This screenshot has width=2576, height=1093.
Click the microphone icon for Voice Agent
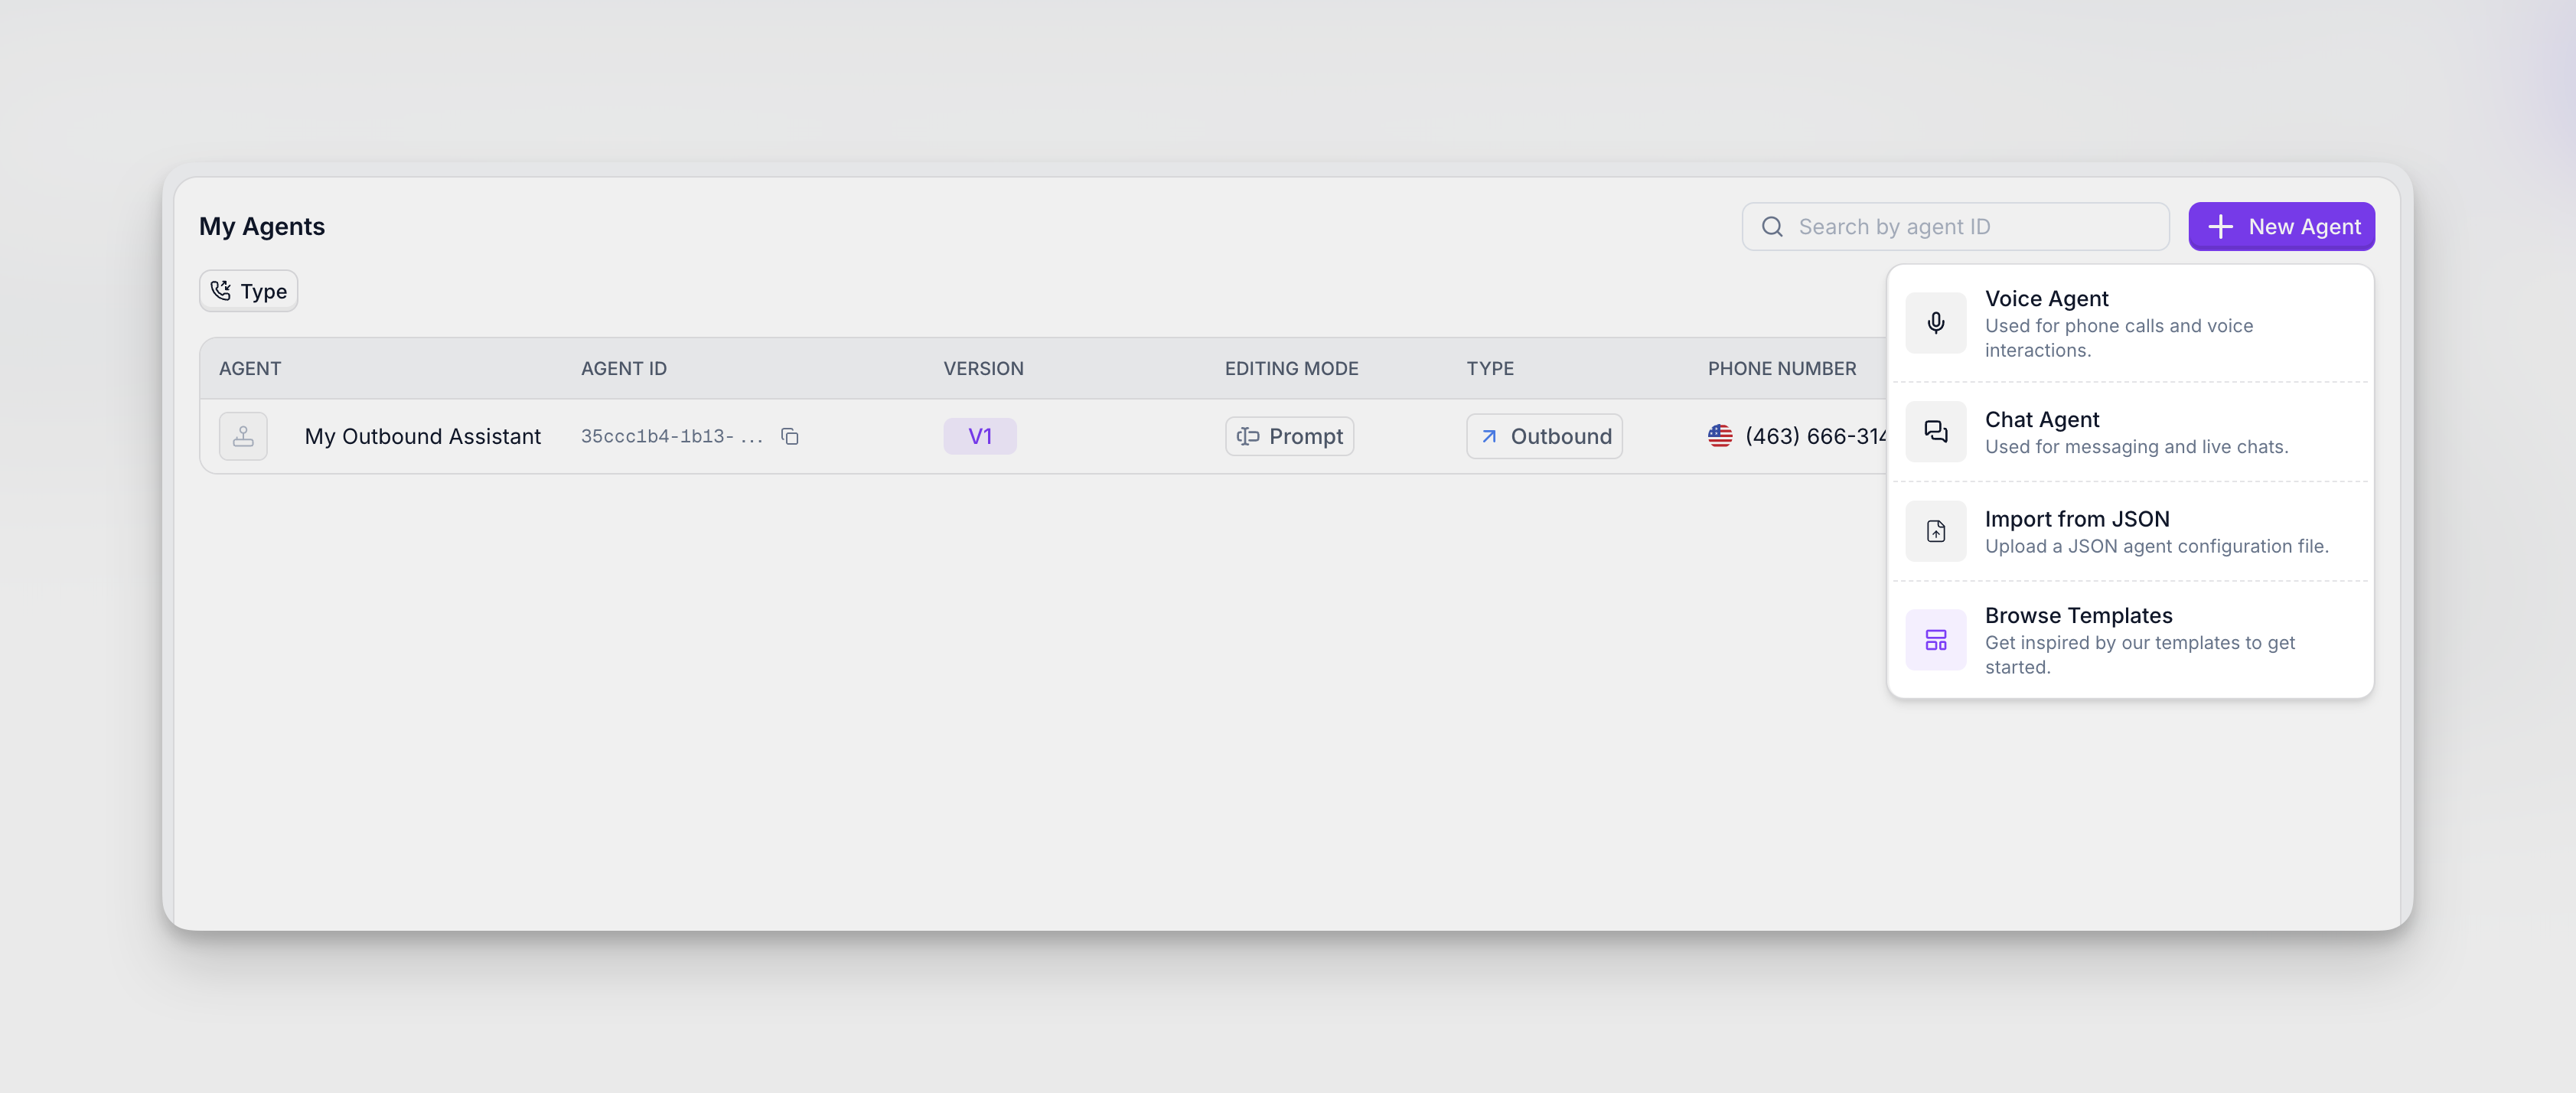point(1935,323)
